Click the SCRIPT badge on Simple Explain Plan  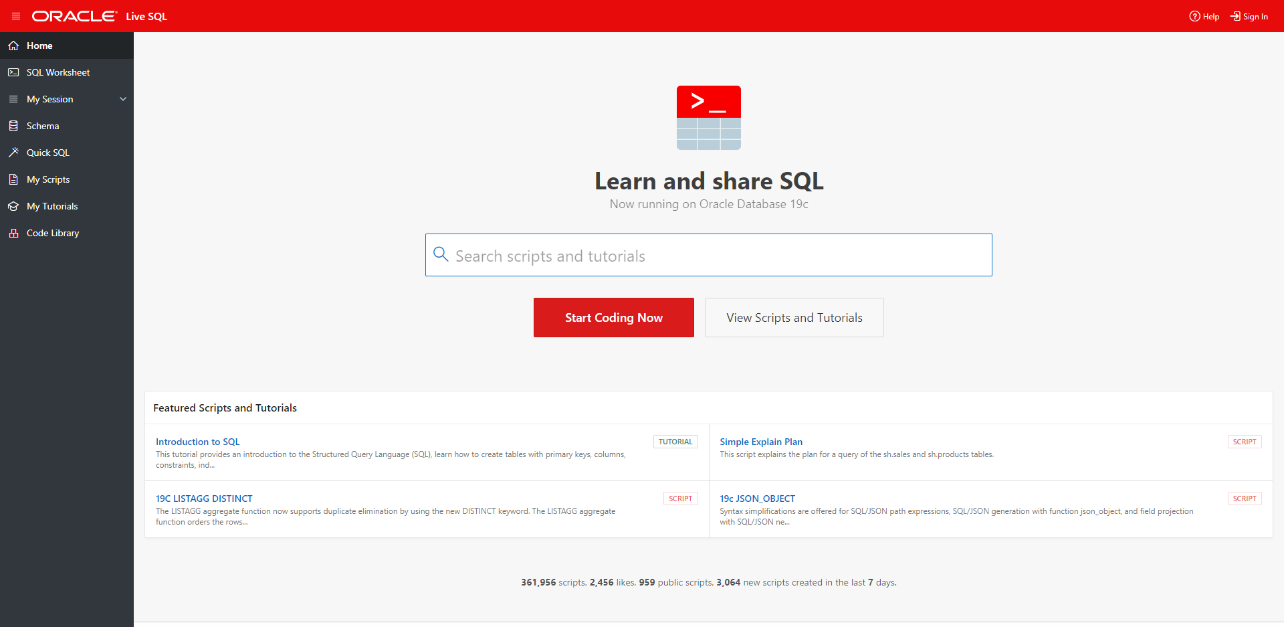(x=1245, y=442)
